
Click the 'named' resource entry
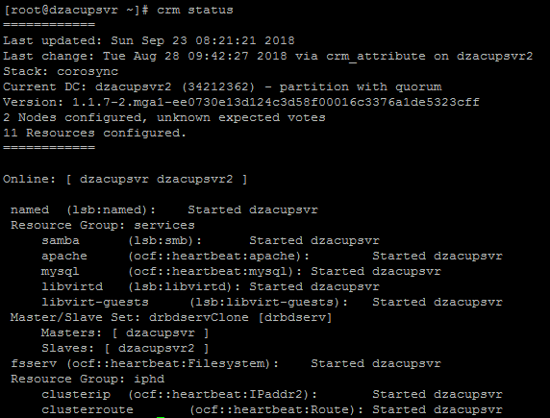[164, 210]
